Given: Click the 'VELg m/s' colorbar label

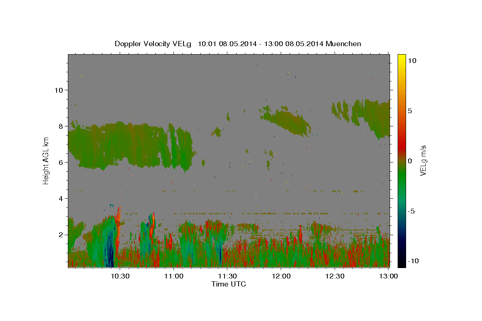Looking at the screenshot, I should 423,160.
